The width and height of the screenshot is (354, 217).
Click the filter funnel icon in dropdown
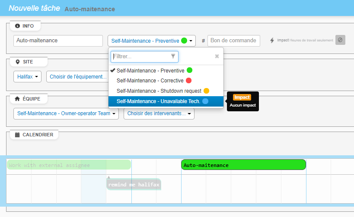pyautogui.click(x=173, y=56)
